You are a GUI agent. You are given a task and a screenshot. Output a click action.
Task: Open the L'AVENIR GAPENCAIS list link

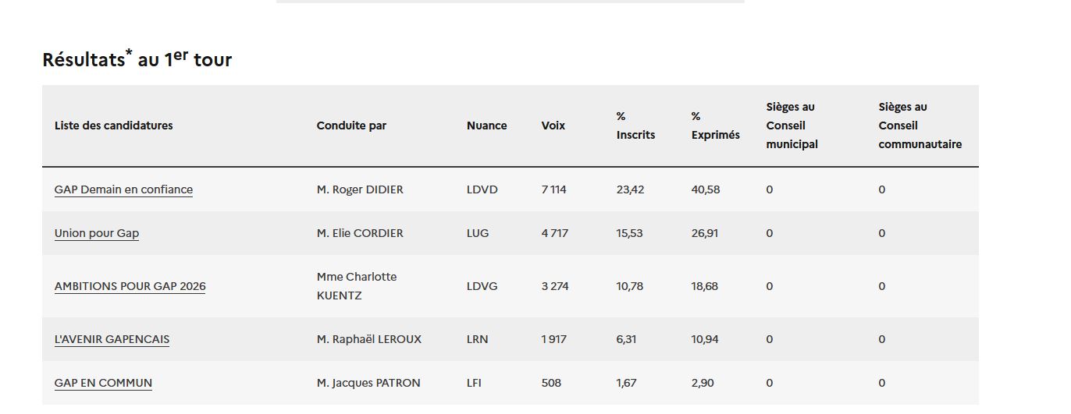(x=112, y=339)
